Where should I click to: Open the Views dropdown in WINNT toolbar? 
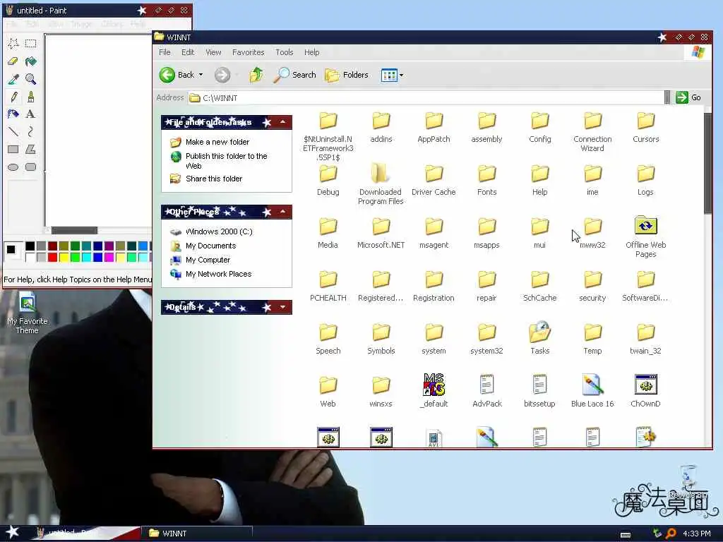point(401,75)
